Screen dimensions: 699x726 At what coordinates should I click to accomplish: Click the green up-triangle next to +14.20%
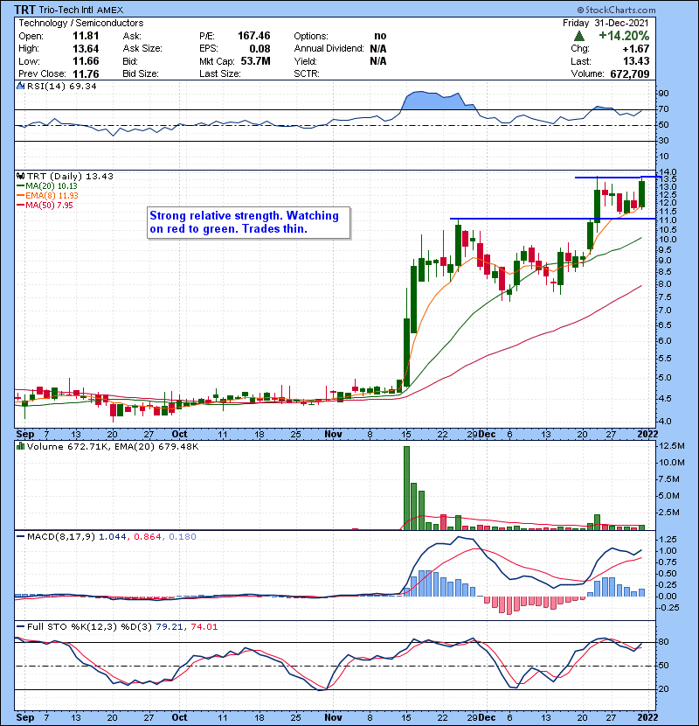click(x=578, y=36)
